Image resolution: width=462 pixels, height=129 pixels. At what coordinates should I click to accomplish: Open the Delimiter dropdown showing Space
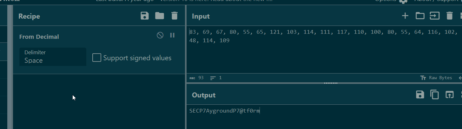(53, 57)
